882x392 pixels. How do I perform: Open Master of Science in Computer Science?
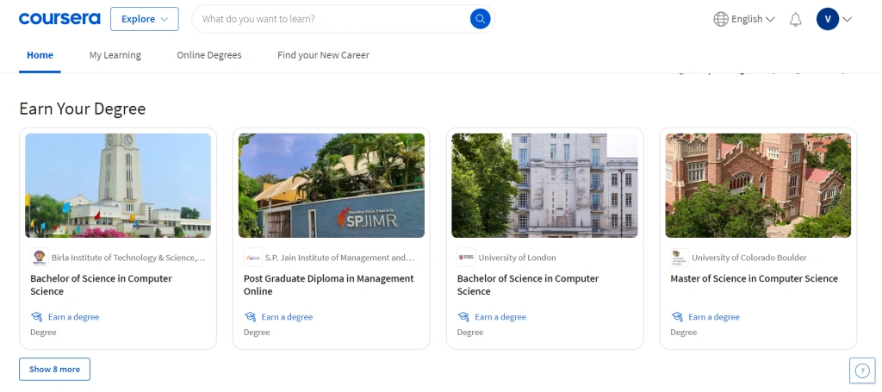754,278
